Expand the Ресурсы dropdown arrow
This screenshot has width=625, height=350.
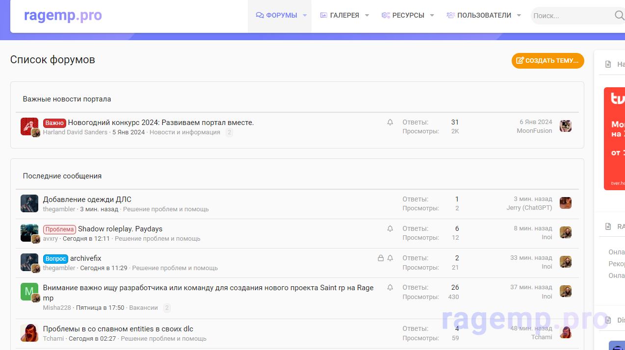(432, 16)
